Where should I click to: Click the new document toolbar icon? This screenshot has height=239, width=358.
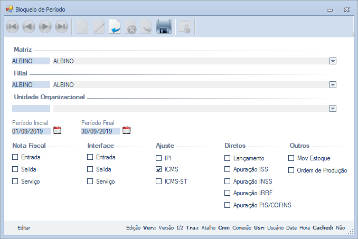[x=82, y=27]
